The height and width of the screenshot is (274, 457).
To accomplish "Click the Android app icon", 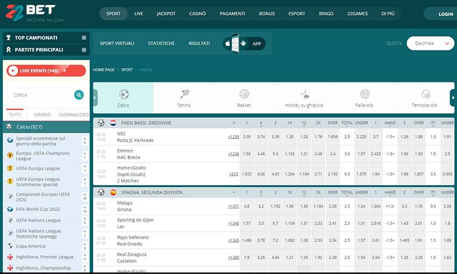I will click(x=243, y=43).
